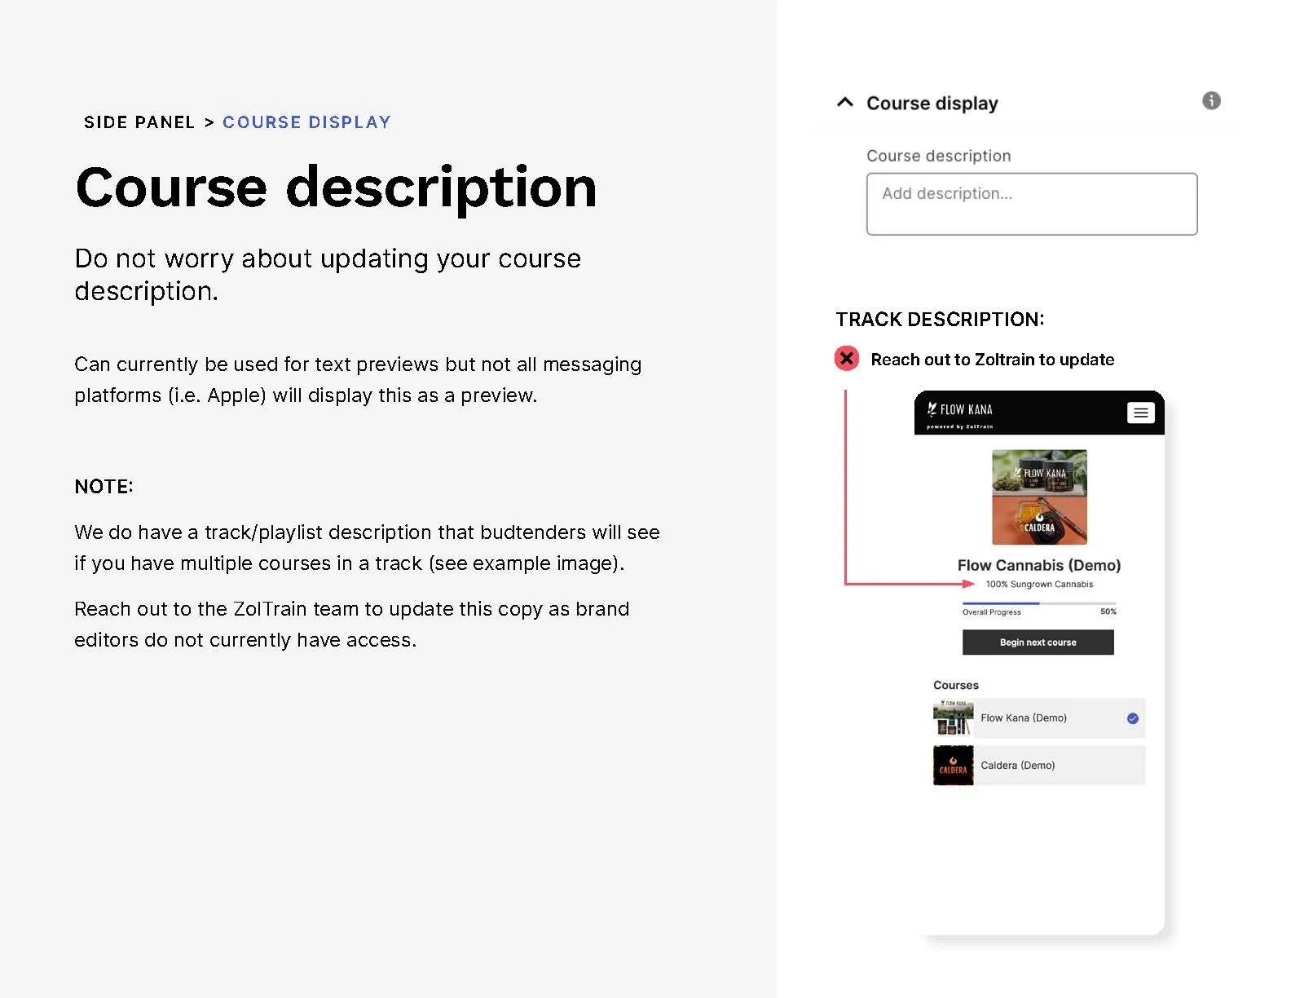Click the Flow Kana course thumbnail

[x=953, y=718]
